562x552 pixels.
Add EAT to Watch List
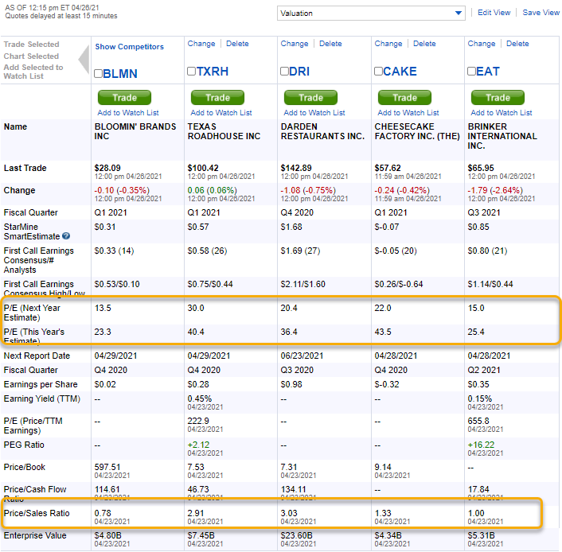pyautogui.click(x=502, y=112)
